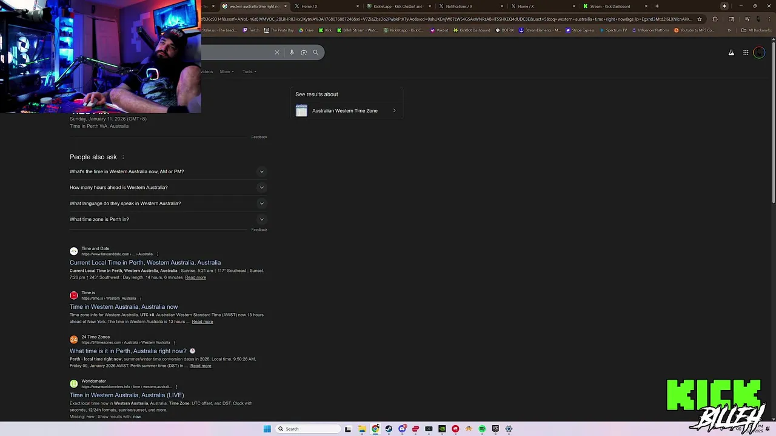Open the 24 Time Zones result's three-dot menu

[x=174, y=343]
